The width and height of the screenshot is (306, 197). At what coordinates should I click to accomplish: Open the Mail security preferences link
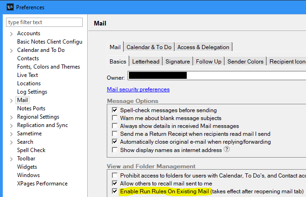coord(138,89)
